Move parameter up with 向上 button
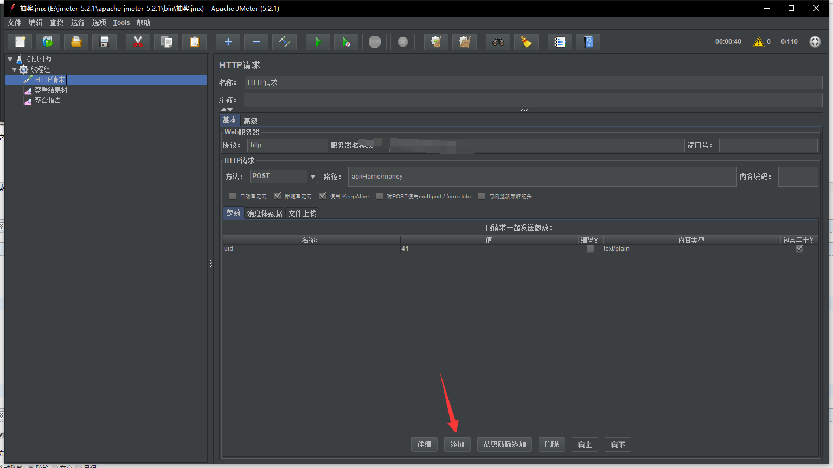Image resolution: width=833 pixels, height=468 pixels. click(x=585, y=445)
